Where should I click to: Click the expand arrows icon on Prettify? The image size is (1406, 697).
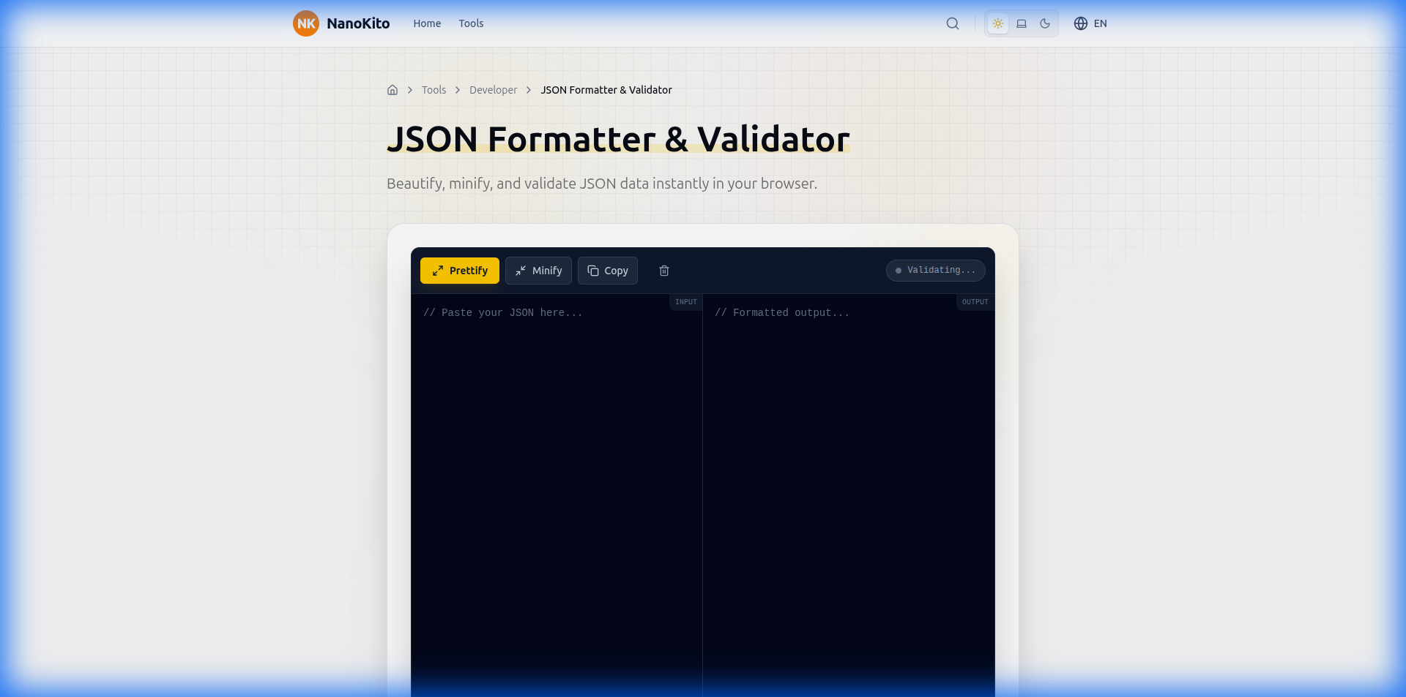tap(438, 271)
